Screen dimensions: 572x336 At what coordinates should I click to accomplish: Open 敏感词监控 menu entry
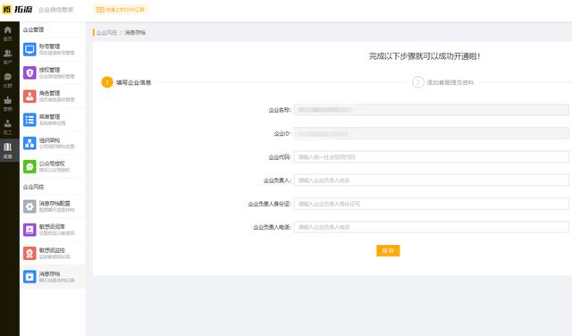tap(53, 253)
